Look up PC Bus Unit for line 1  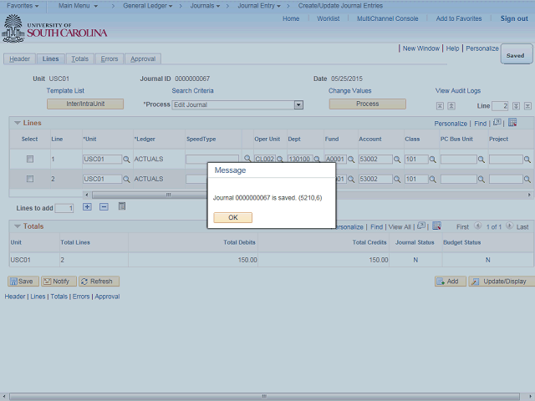[x=481, y=160]
